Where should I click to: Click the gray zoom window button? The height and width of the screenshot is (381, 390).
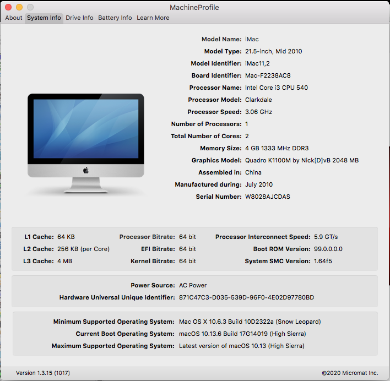pos(30,7)
